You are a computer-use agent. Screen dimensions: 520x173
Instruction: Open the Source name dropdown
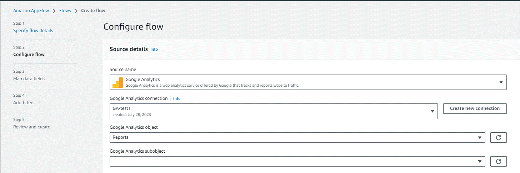308,82
